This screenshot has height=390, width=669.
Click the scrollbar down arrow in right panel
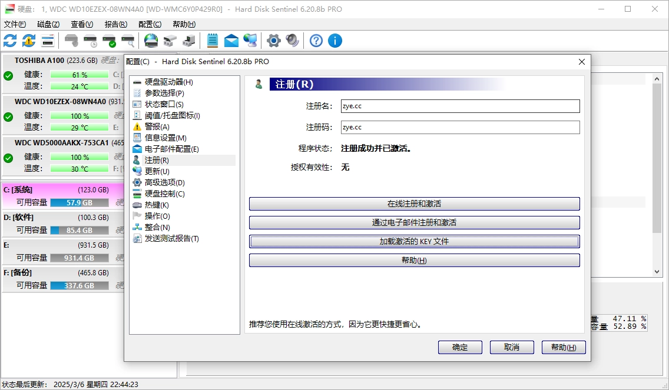pyautogui.click(x=658, y=271)
